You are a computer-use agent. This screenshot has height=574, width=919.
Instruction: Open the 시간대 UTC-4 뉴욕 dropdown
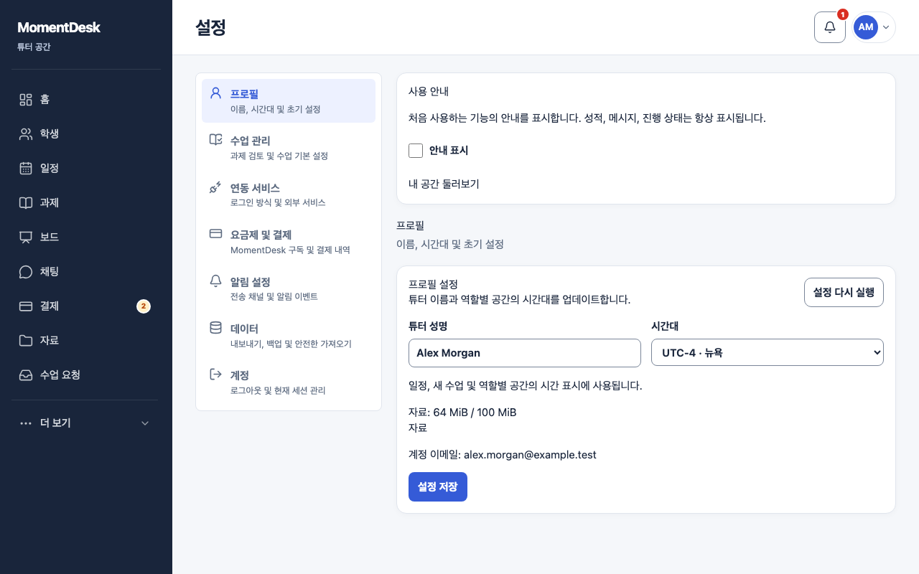pos(768,353)
